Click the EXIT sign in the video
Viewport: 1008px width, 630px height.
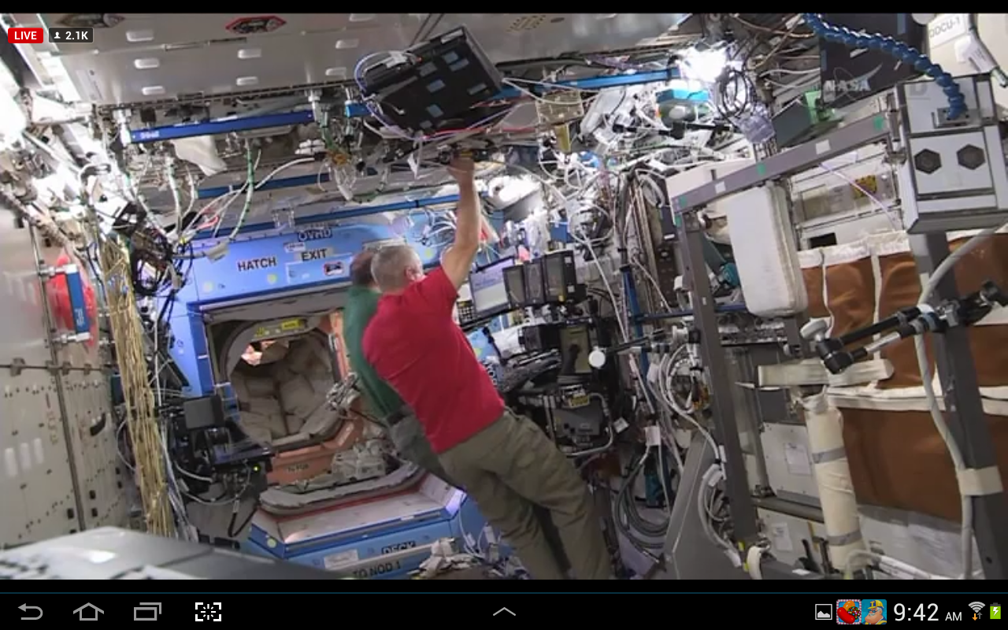[x=313, y=255]
